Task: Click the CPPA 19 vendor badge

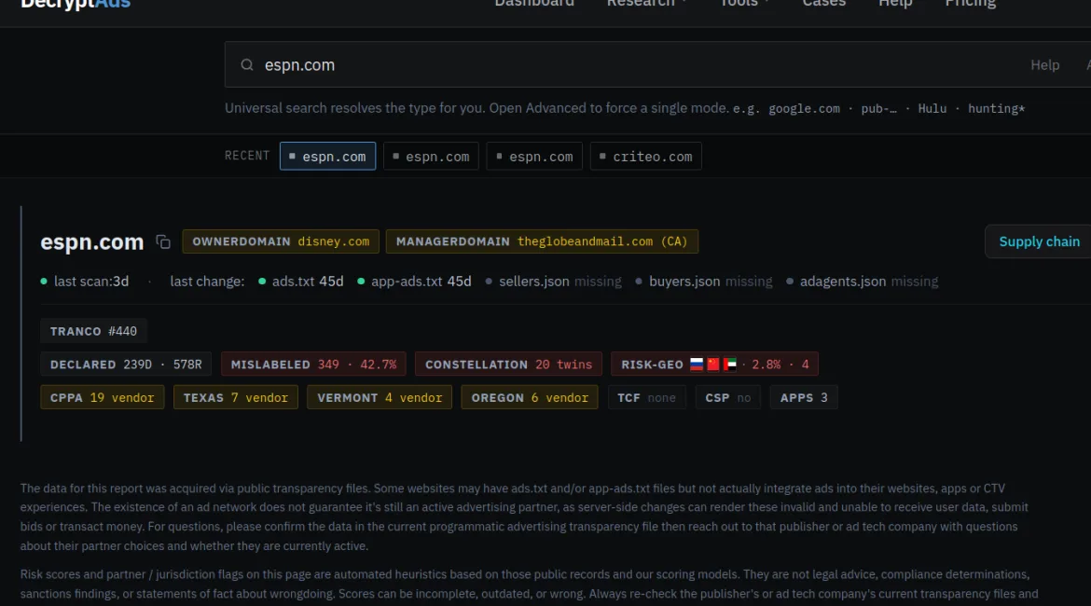Action: [103, 397]
